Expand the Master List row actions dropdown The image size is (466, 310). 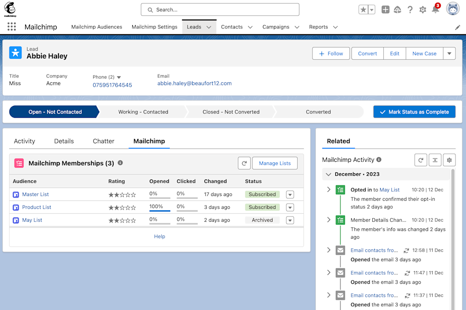290,194
